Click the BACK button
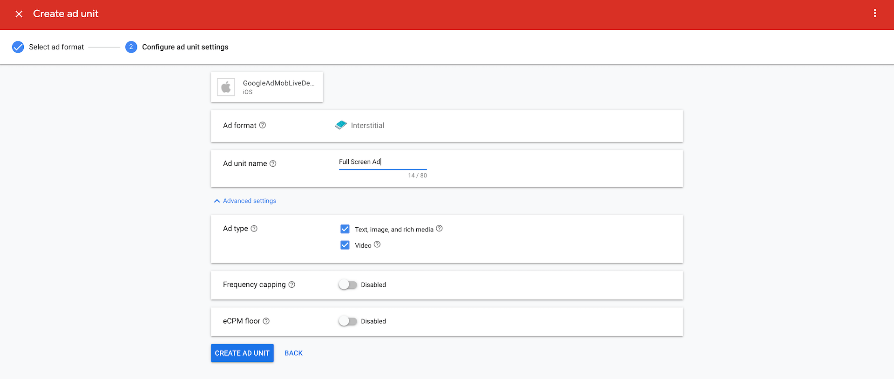894x379 pixels. (293, 353)
